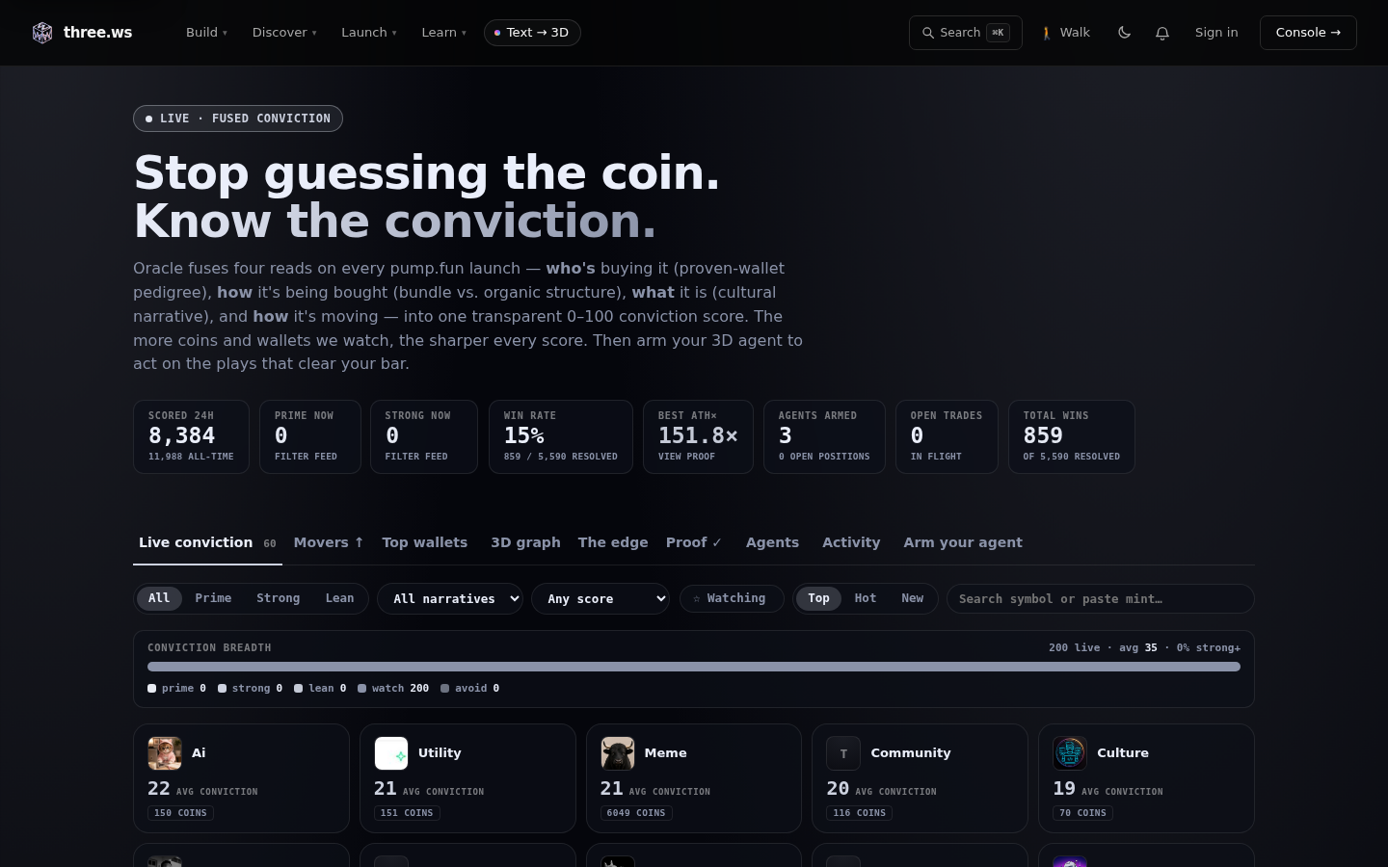Select the Strong tier filter
This screenshot has height=867, width=1388.
[x=278, y=598]
